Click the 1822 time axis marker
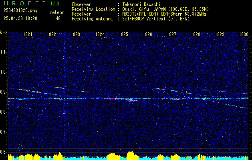 click(x=51, y=34)
